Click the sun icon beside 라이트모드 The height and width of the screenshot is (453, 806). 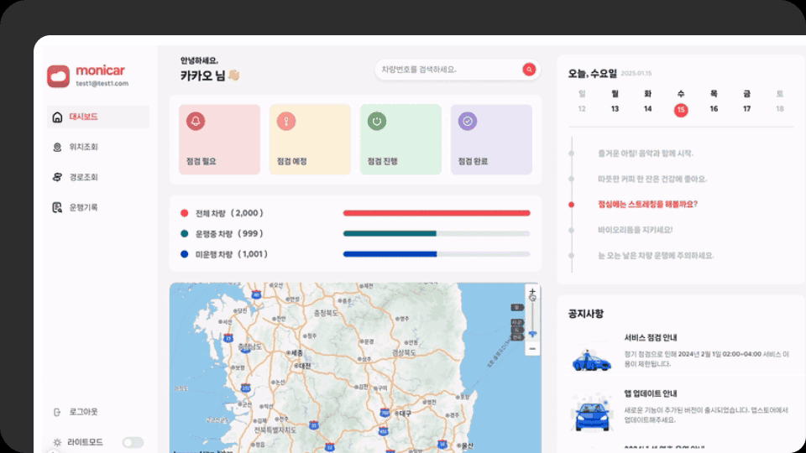[x=57, y=442]
